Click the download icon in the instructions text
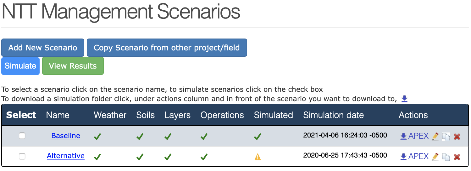471x171 pixels. point(404,99)
